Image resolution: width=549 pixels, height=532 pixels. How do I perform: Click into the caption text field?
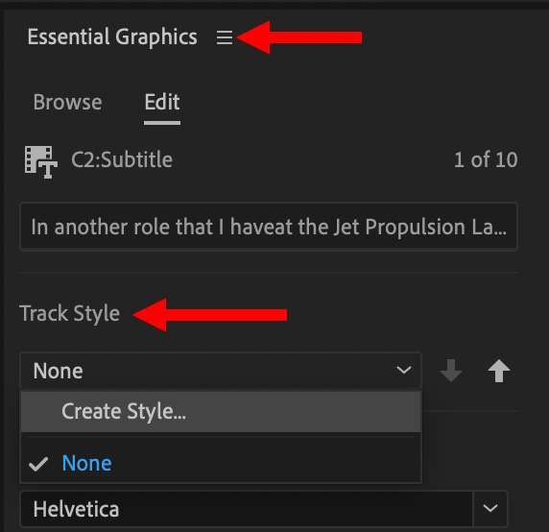click(269, 227)
